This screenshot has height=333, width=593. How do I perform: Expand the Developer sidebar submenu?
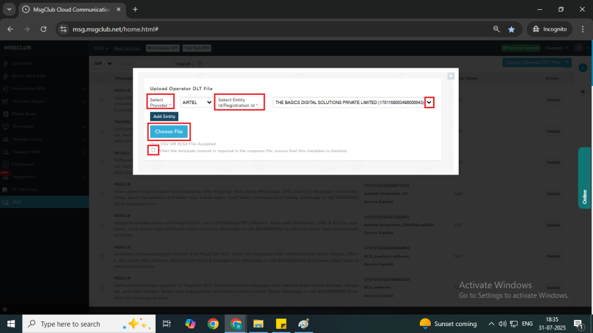click(83, 127)
